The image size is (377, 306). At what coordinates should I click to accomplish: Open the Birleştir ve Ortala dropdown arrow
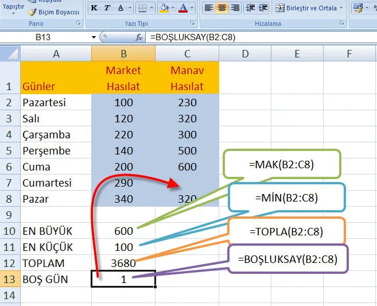tap(341, 8)
